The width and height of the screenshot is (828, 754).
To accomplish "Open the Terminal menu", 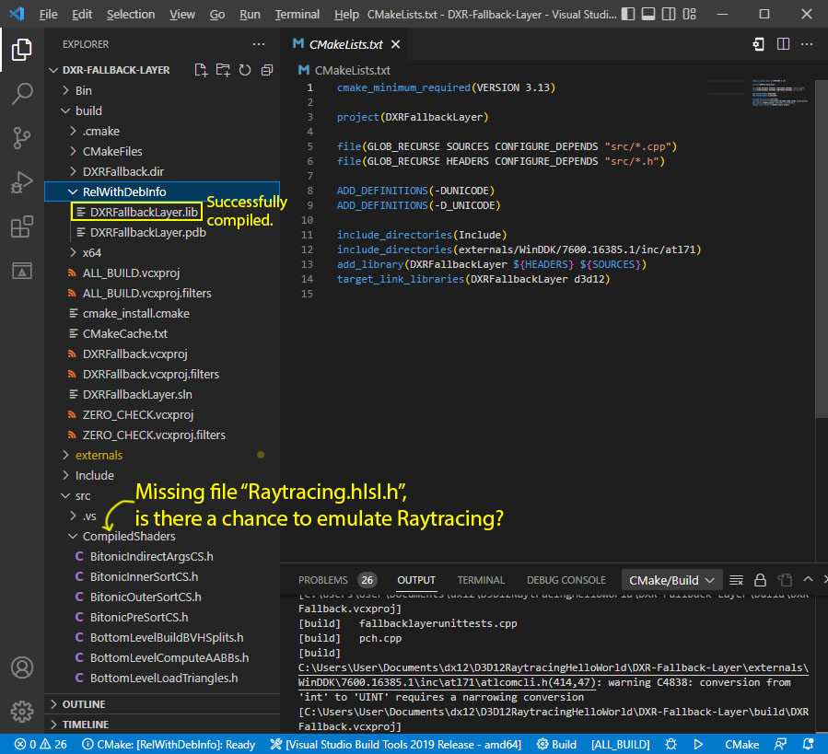I will point(297,14).
